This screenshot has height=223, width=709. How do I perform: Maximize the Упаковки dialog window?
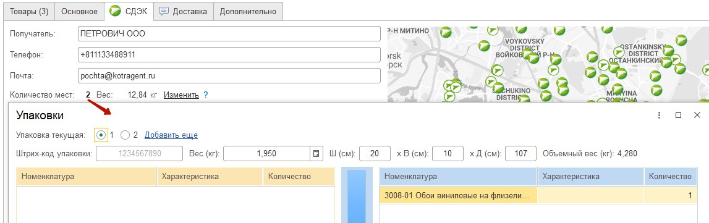pos(678,116)
